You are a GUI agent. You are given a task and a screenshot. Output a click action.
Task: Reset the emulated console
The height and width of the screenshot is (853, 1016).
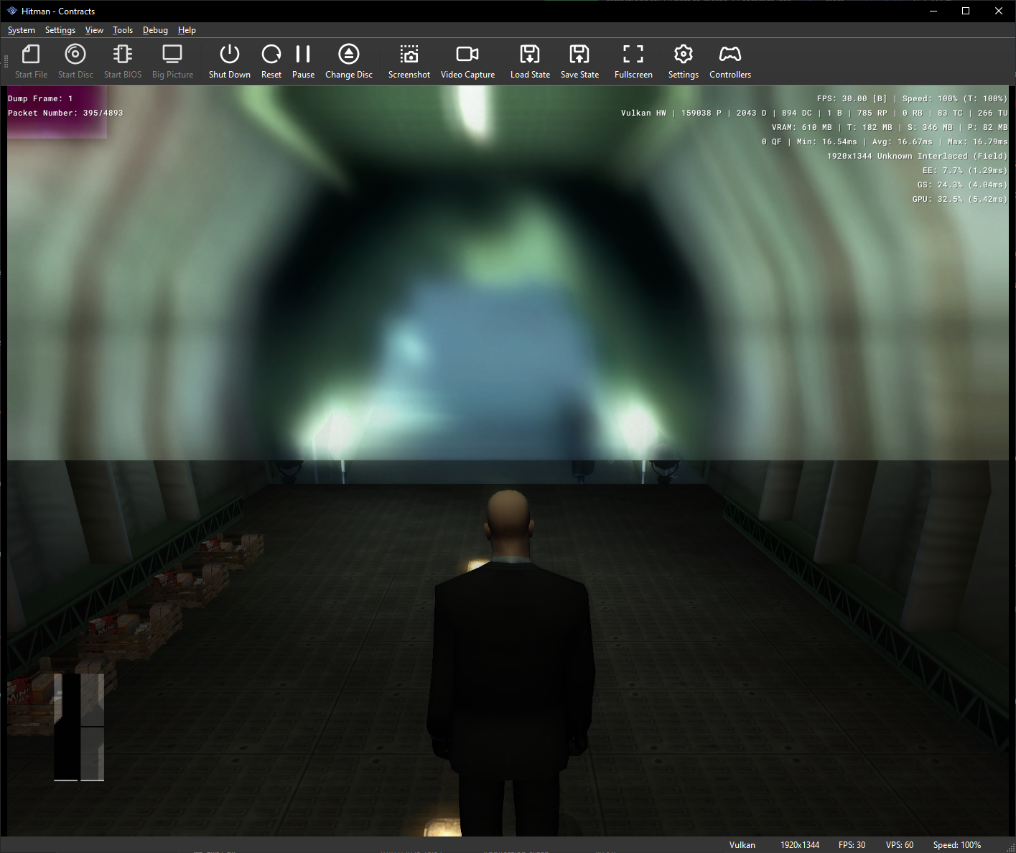271,62
